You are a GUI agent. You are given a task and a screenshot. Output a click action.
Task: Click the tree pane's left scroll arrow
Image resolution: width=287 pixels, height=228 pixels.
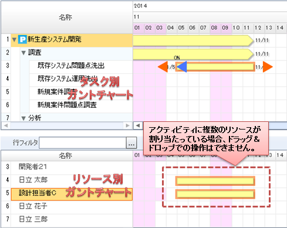coord(6,125)
